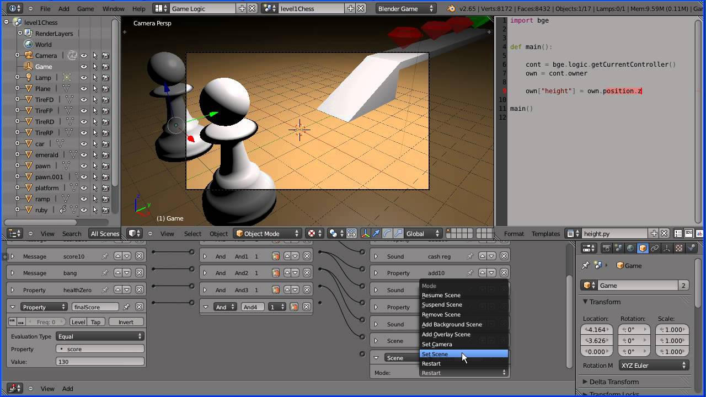This screenshot has height=397, width=706.
Task: Click the Property field containing score
Action: click(100, 349)
